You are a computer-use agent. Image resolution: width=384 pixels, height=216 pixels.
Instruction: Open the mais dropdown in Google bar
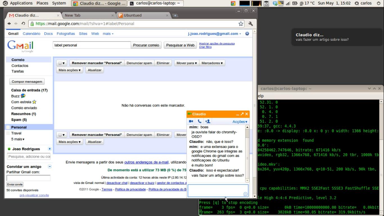tap(108, 33)
